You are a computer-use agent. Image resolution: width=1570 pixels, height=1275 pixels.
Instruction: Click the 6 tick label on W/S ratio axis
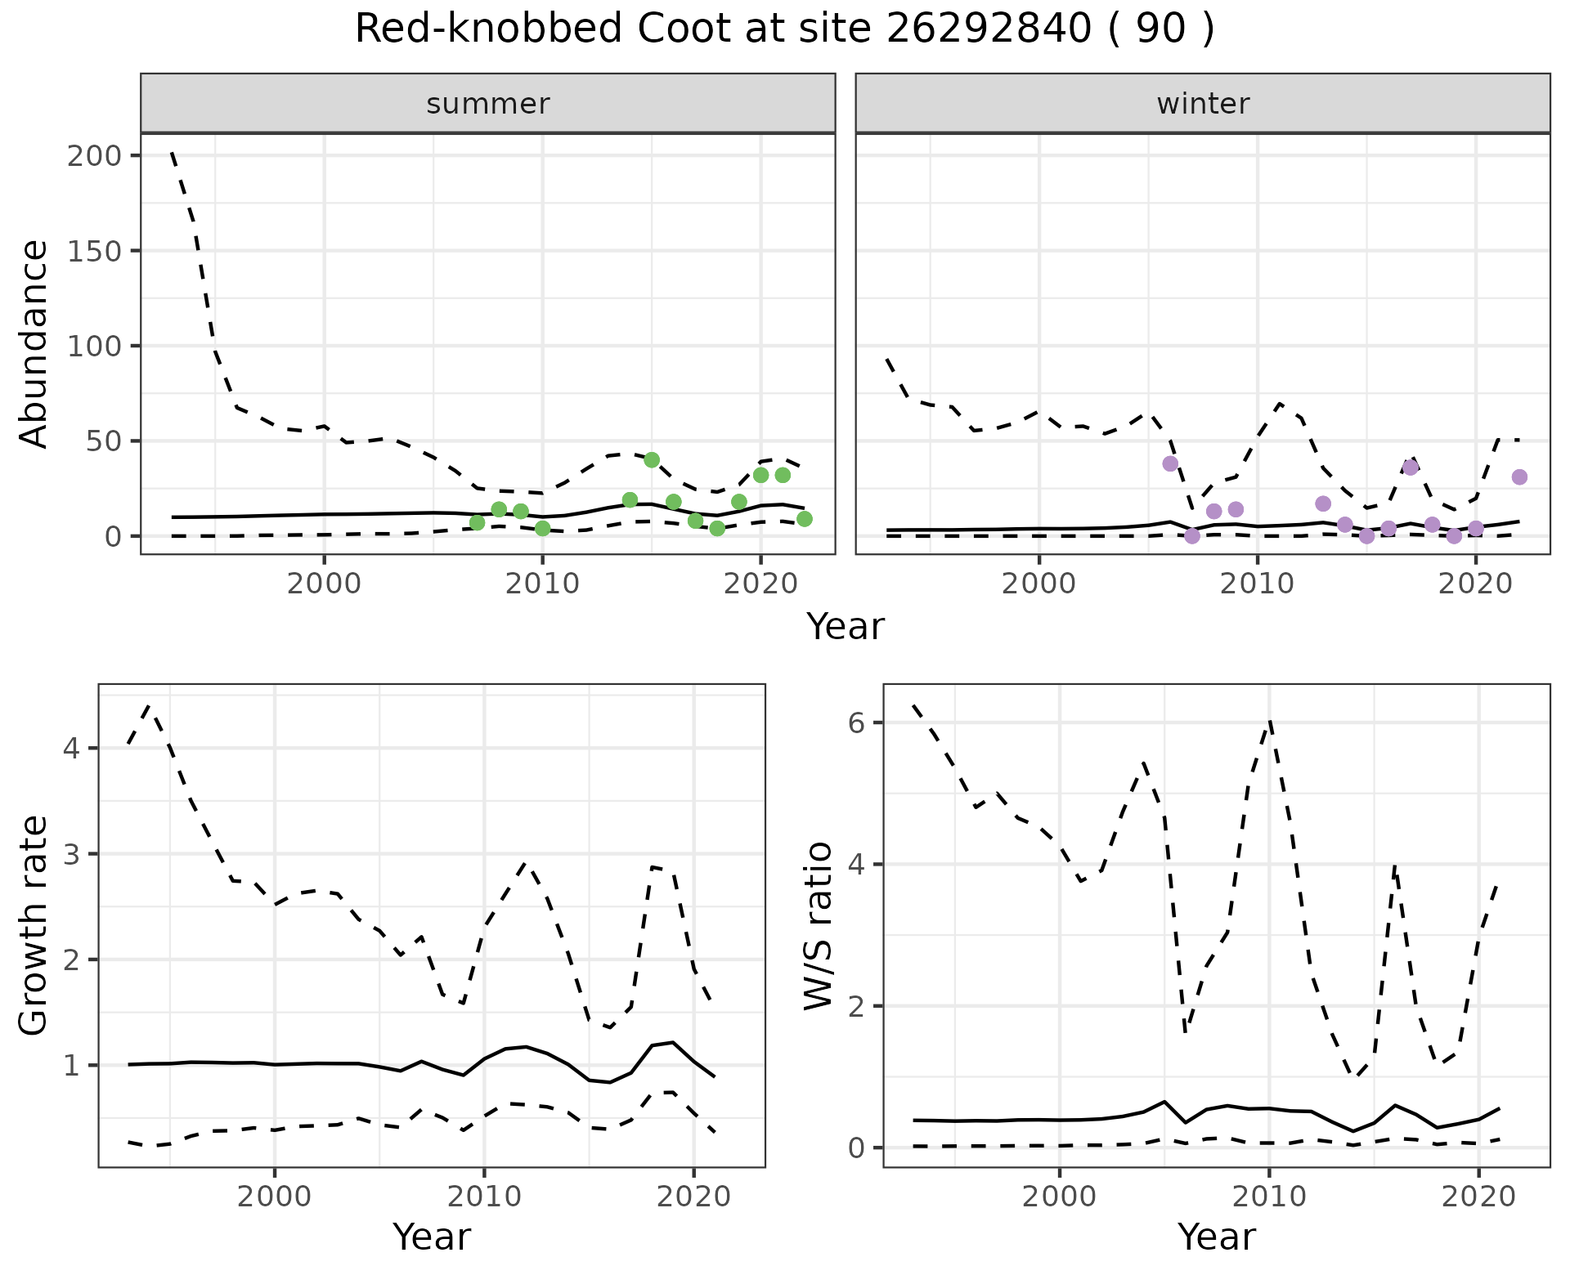pyautogui.click(x=855, y=722)
